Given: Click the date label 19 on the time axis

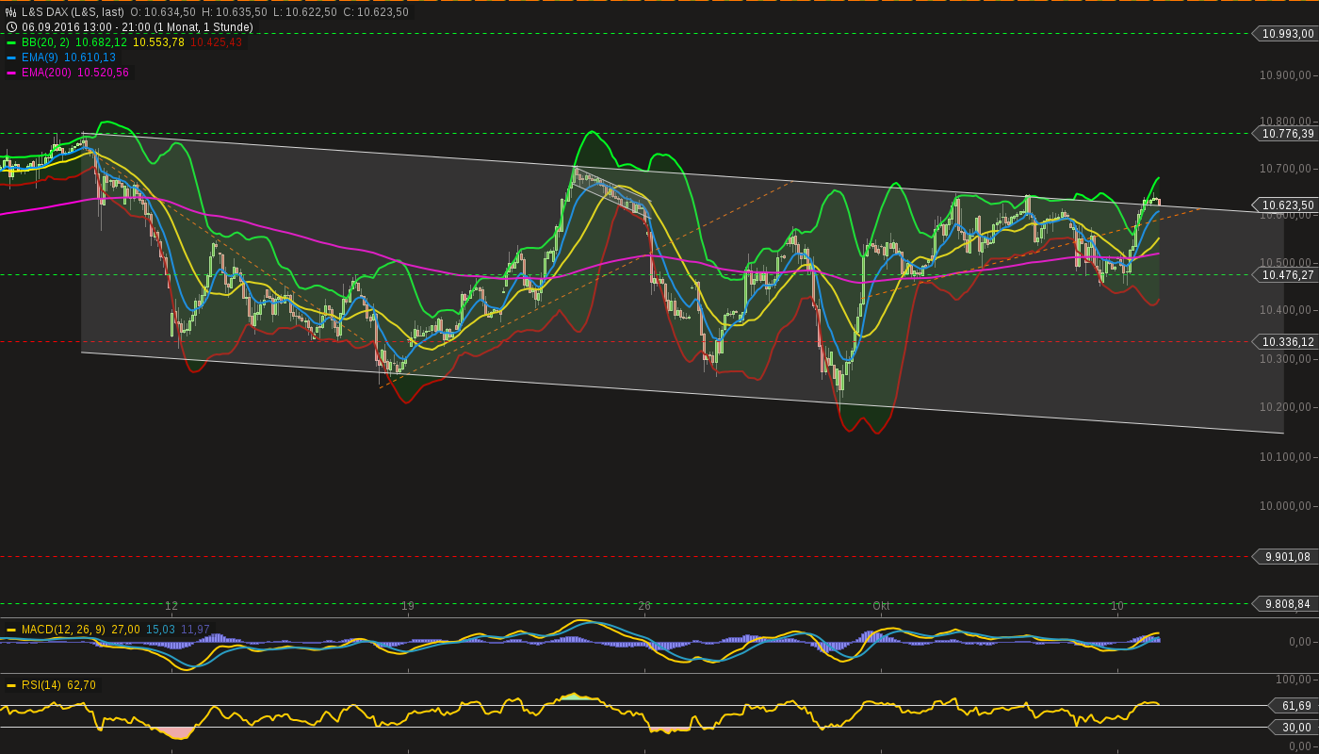Looking at the screenshot, I should [x=408, y=606].
